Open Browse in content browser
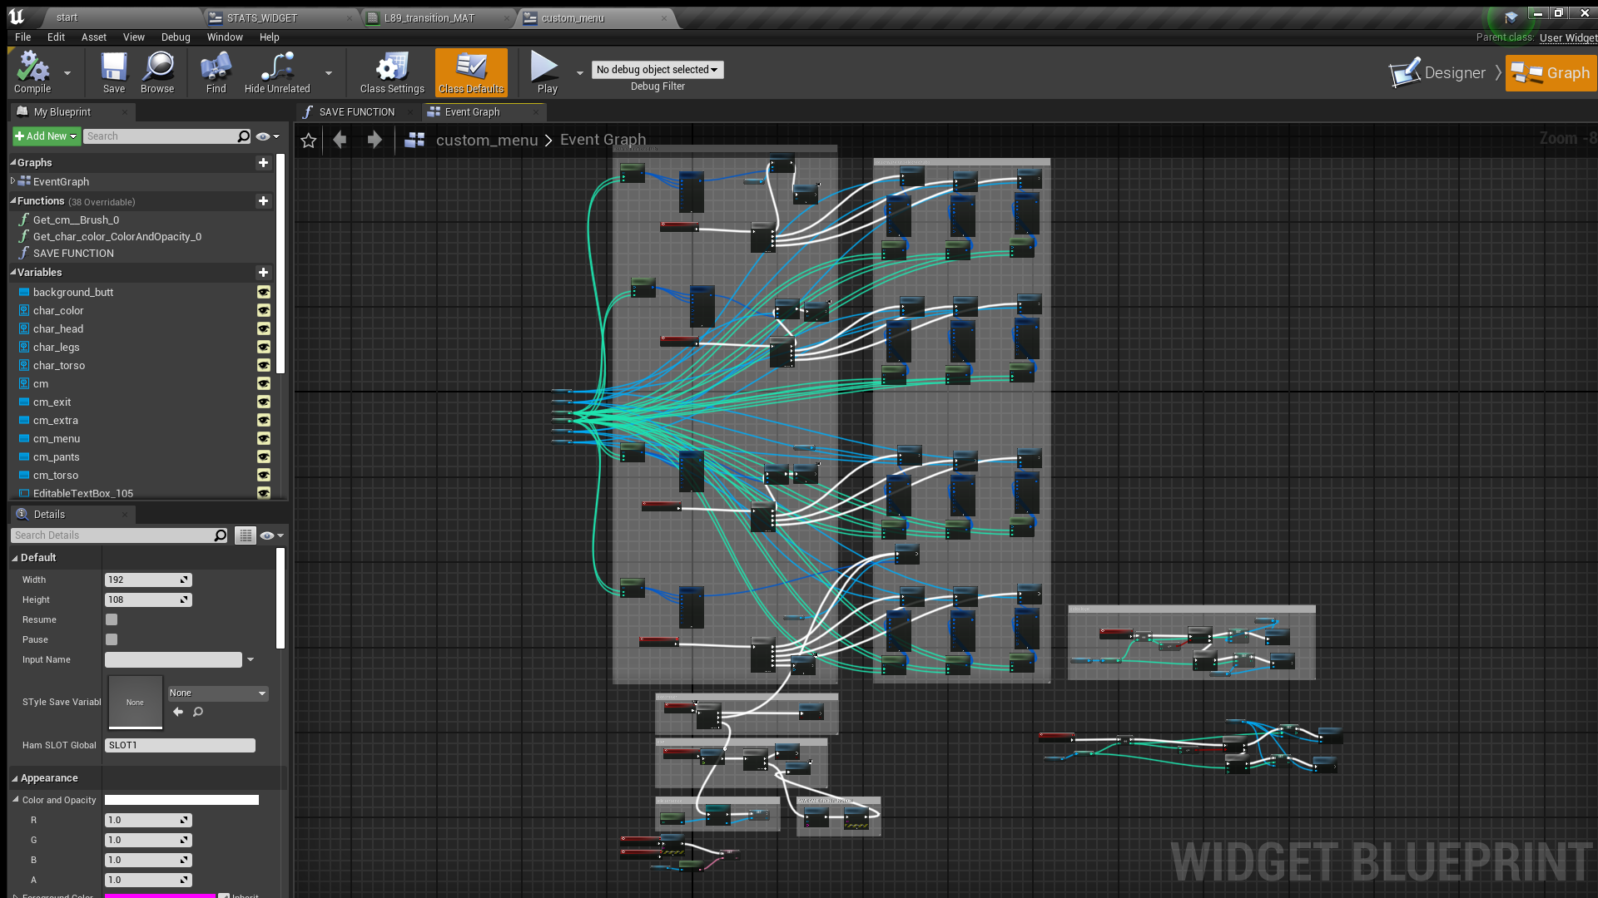1598x898 pixels. pyautogui.click(x=157, y=68)
